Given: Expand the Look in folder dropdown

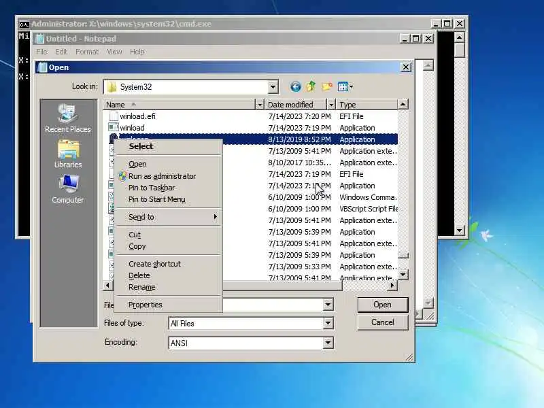Looking at the screenshot, I should point(273,87).
